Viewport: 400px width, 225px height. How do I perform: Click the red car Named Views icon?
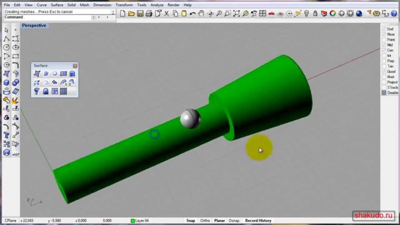pyautogui.click(x=271, y=13)
